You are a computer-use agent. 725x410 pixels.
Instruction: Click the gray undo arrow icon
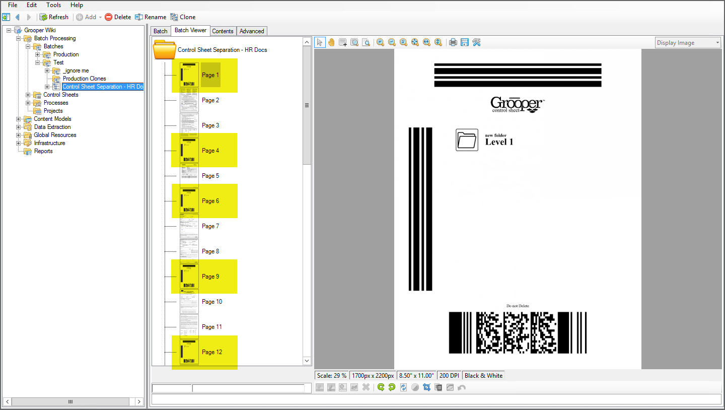point(461,387)
